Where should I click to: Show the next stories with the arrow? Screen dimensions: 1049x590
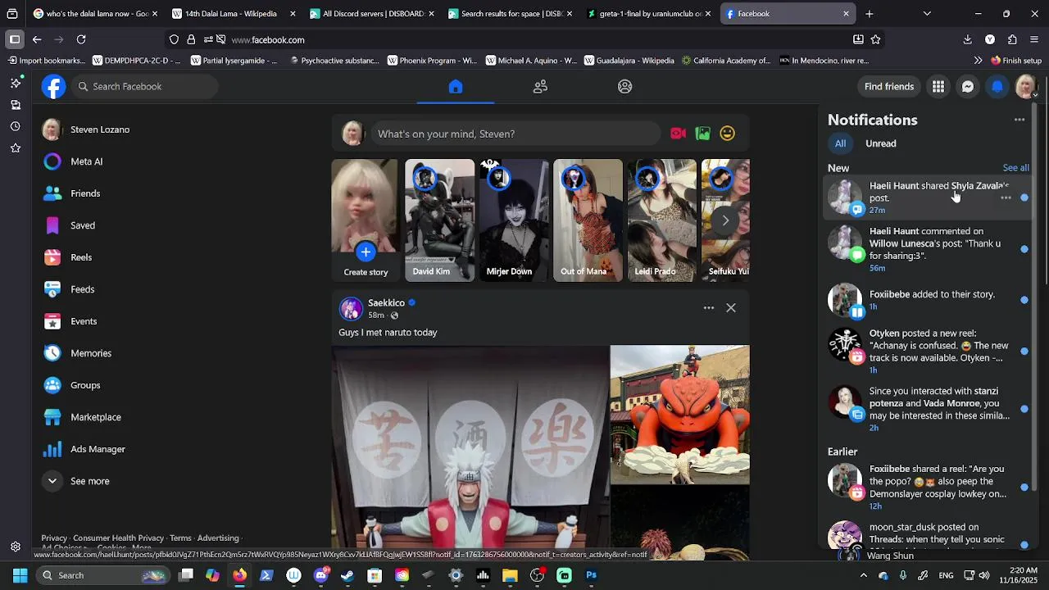tap(725, 220)
